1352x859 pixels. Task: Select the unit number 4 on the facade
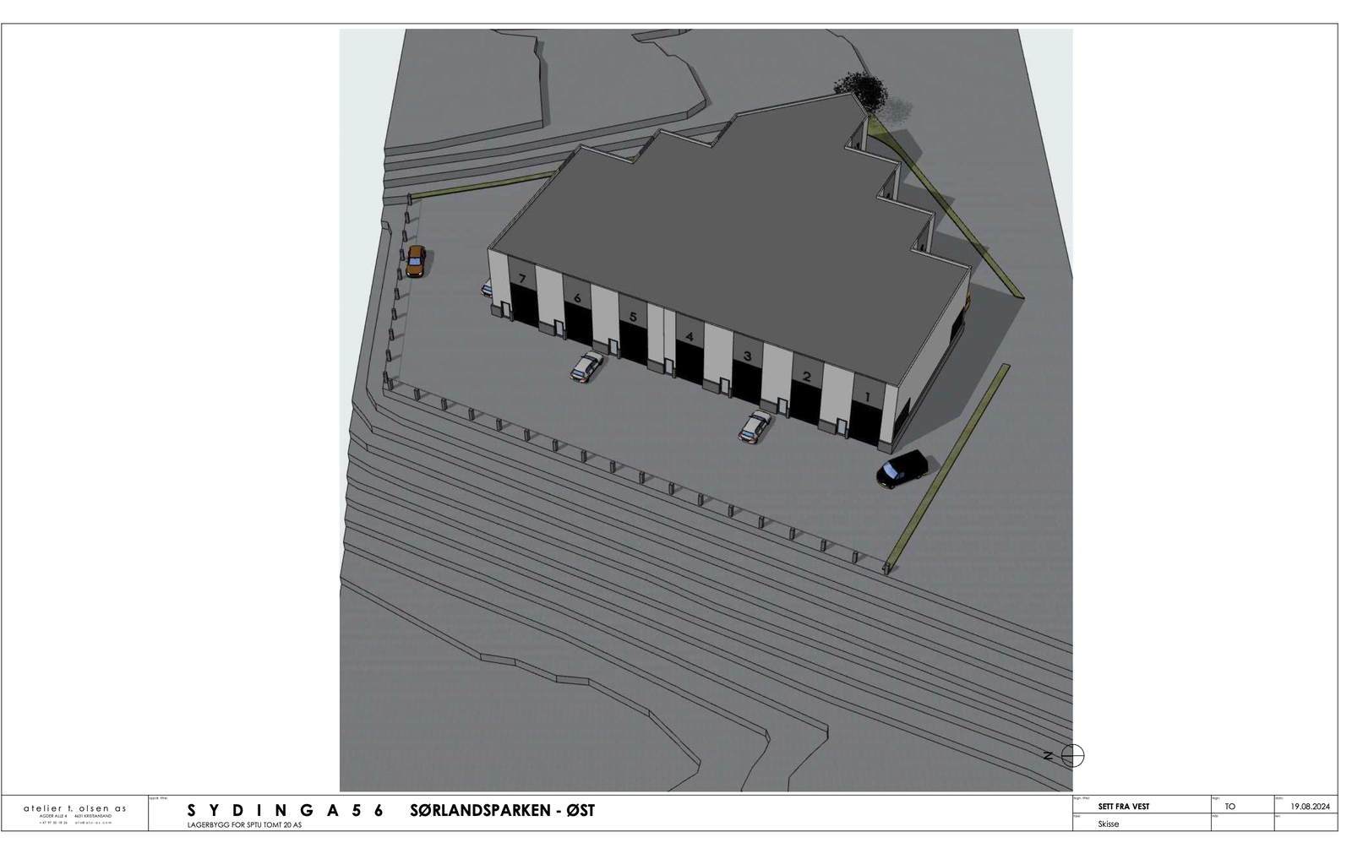690,337
